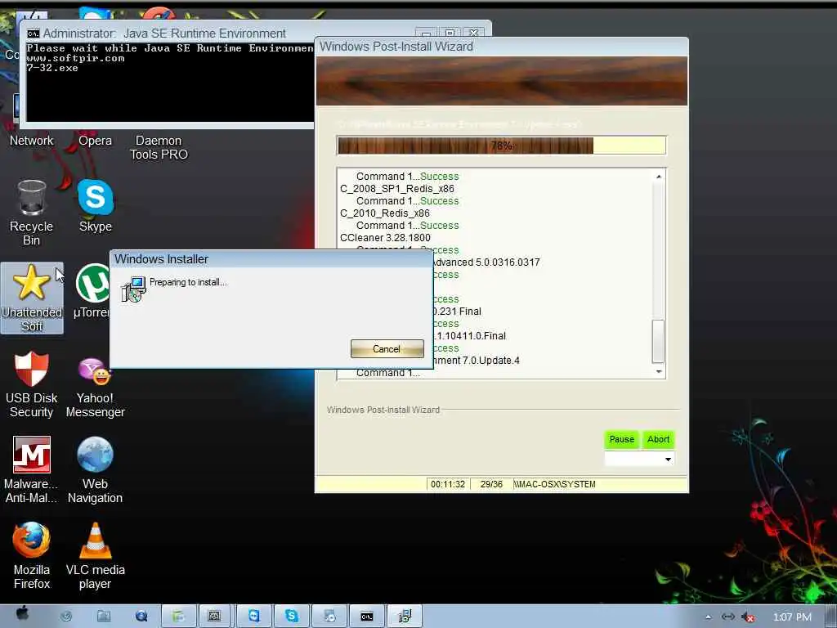Click the 78% installation progress bar

(501, 146)
